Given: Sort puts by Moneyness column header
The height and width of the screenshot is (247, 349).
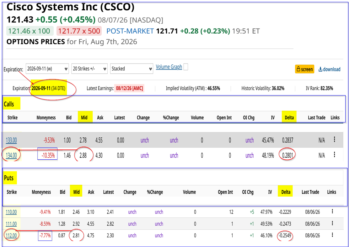Looking at the screenshot, I should click(41, 192).
